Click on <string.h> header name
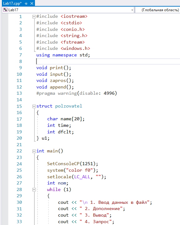 point(74,36)
